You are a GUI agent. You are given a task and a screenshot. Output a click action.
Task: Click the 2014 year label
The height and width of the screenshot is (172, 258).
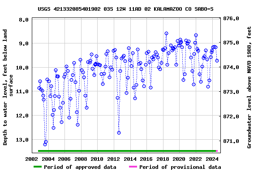pyautogui.click(x=130, y=159)
